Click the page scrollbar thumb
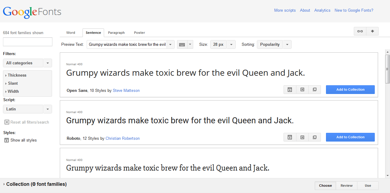 tap(388, 69)
